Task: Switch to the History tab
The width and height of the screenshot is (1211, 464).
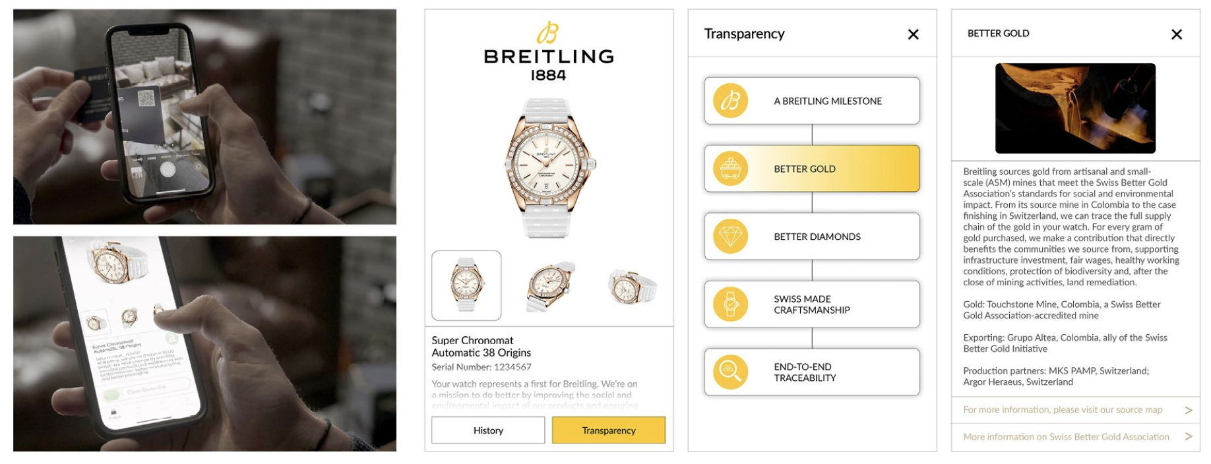Action: [488, 430]
